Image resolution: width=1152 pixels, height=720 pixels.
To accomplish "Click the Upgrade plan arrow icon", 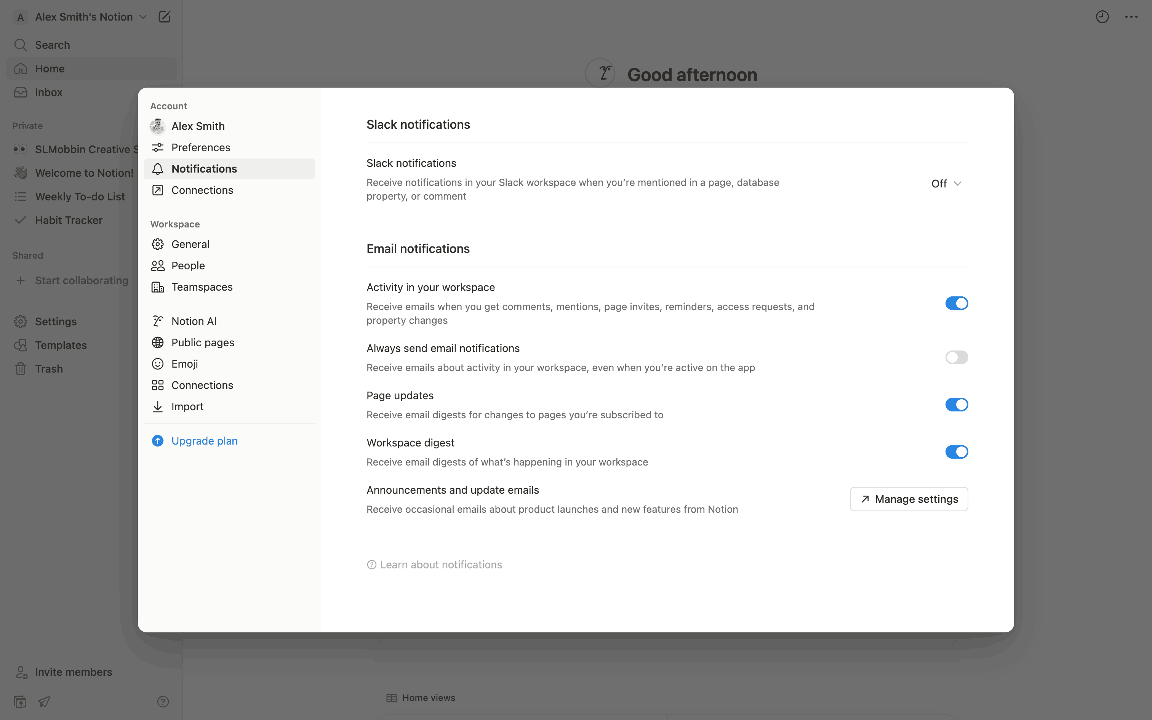I will coord(158,441).
